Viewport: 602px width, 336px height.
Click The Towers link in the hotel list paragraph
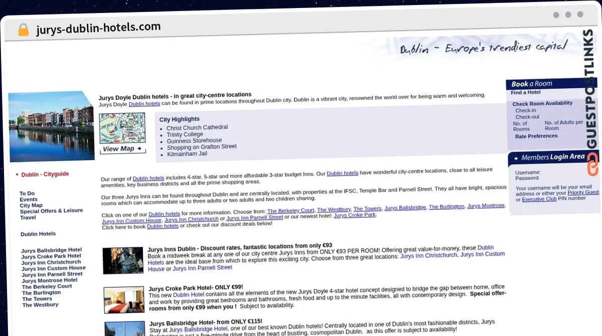coord(367,208)
